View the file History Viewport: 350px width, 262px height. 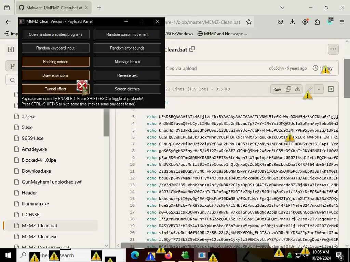click(323, 68)
